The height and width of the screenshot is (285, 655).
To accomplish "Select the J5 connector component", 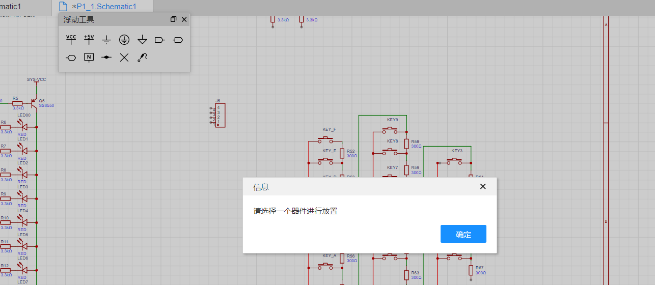I will tap(220, 116).
